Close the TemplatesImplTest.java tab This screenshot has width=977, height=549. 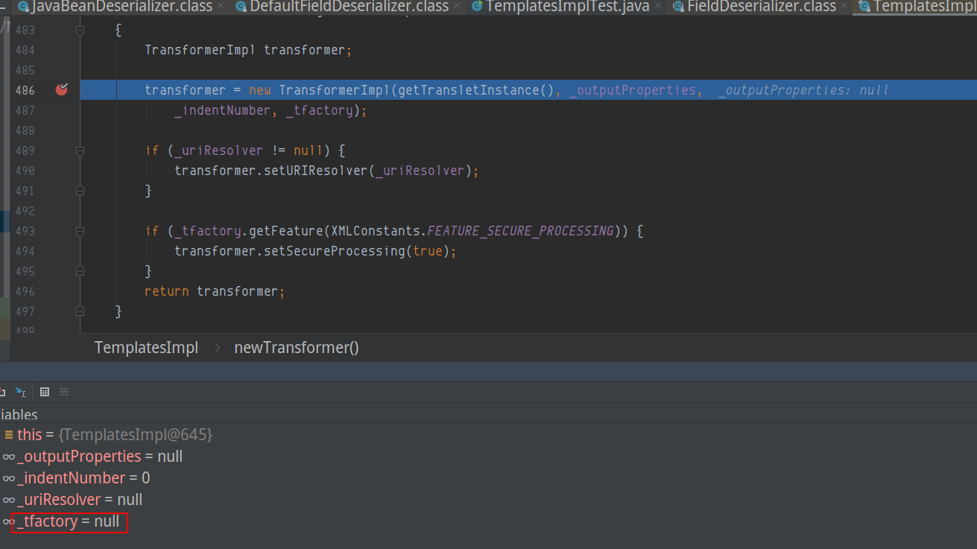pyautogui.click(x=657, y=7)
